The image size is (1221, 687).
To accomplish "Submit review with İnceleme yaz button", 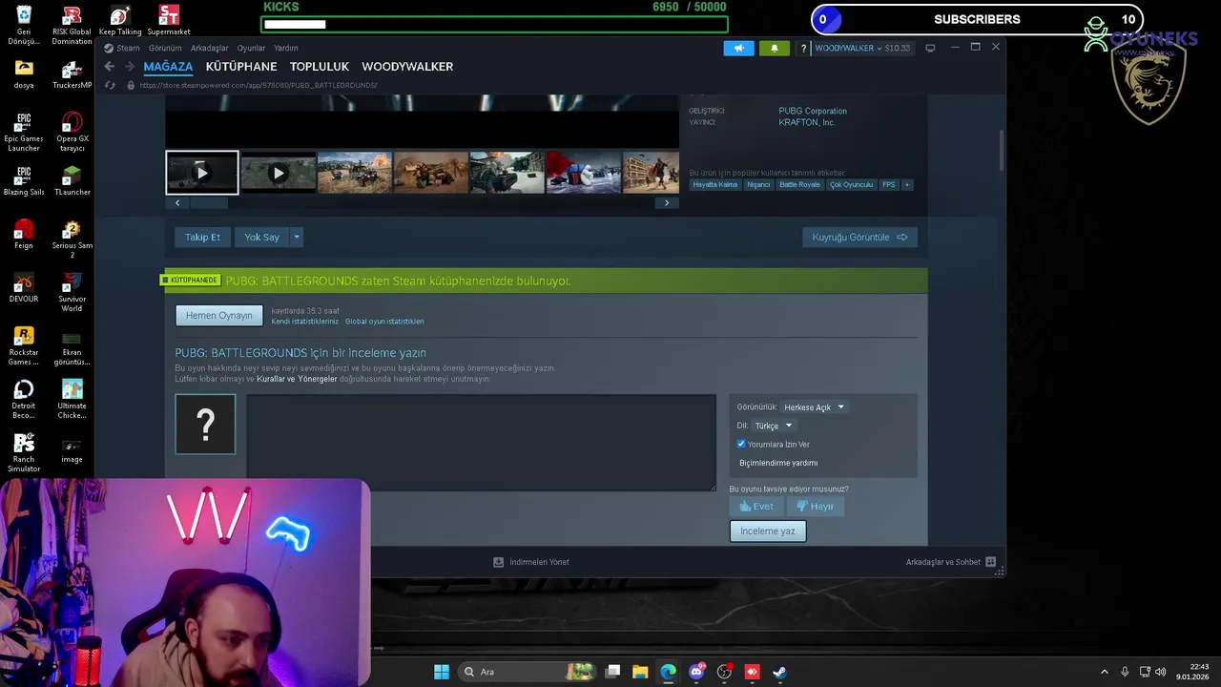I will (x=768, y=531).
